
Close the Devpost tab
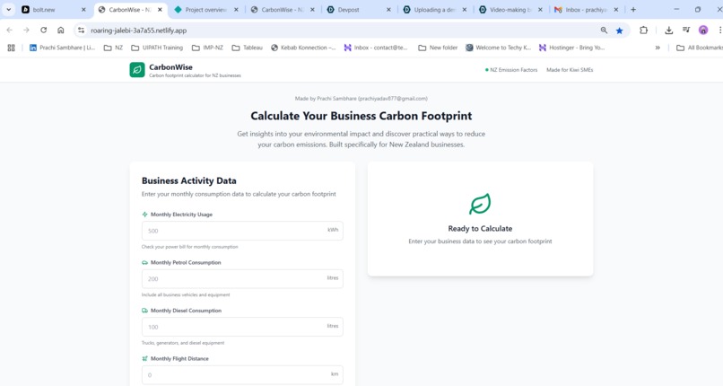click(x=388, y=9)
